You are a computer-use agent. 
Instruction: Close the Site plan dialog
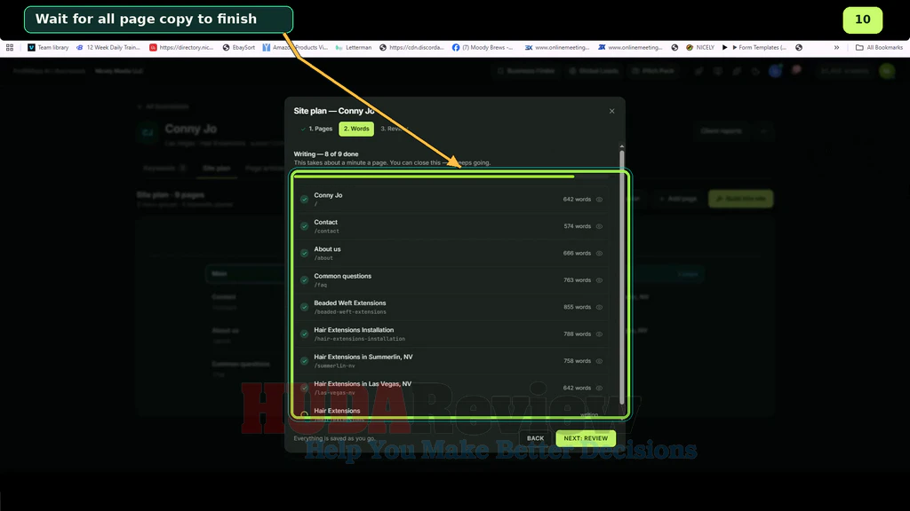tap(611, 111)
